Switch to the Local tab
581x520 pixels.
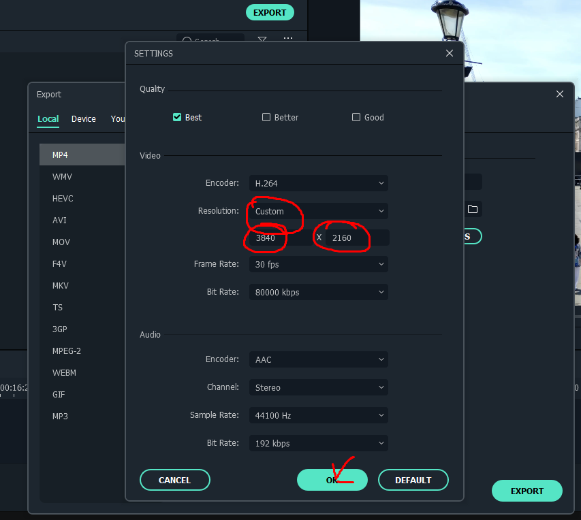click(48, 119)
